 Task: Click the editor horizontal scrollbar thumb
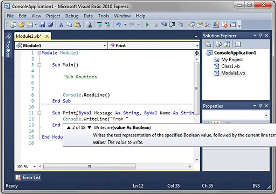pyautogui.click(x=89, y=166)
